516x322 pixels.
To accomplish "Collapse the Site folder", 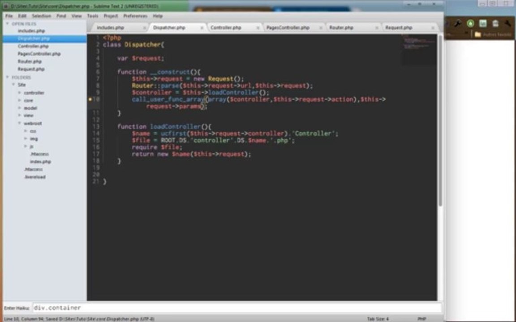I will 13,85.
